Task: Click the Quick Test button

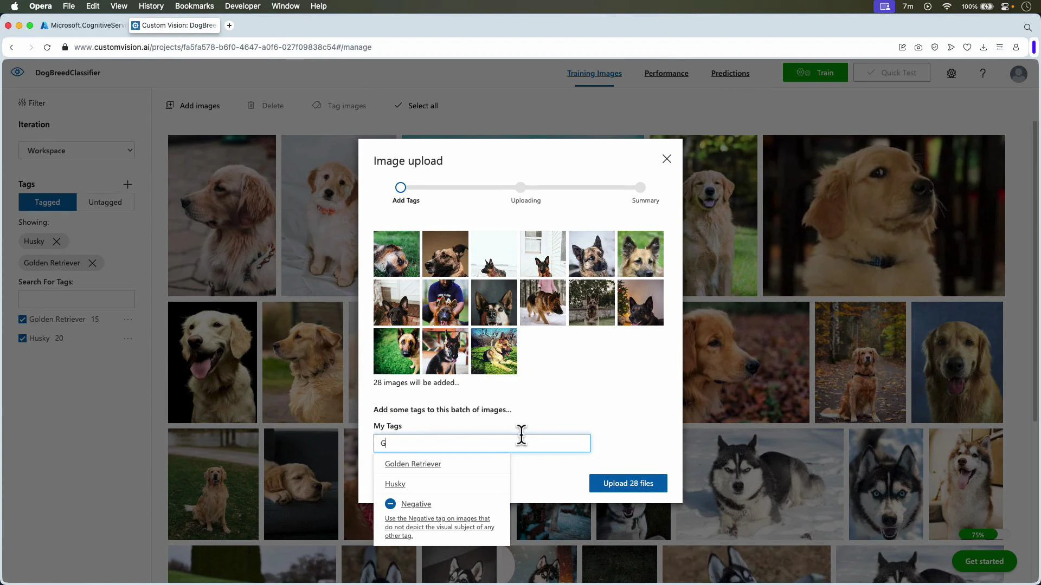Action: (891, 73)
